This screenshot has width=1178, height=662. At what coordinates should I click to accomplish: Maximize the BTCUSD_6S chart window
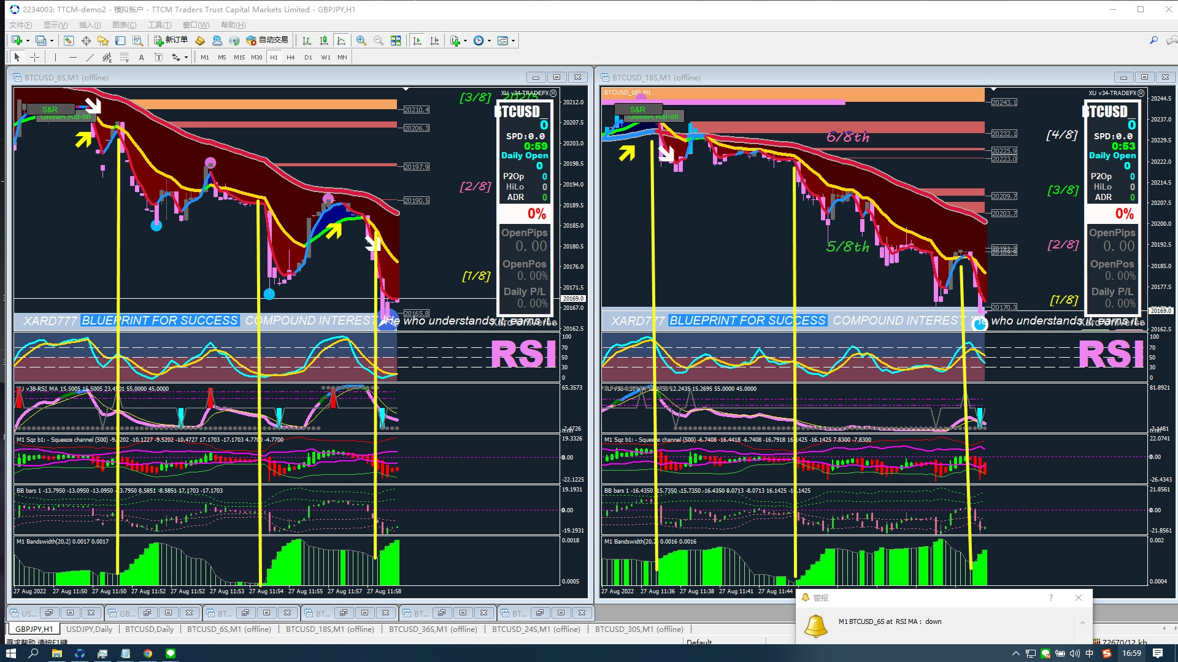pyautogui.click(x=556, y=77)
